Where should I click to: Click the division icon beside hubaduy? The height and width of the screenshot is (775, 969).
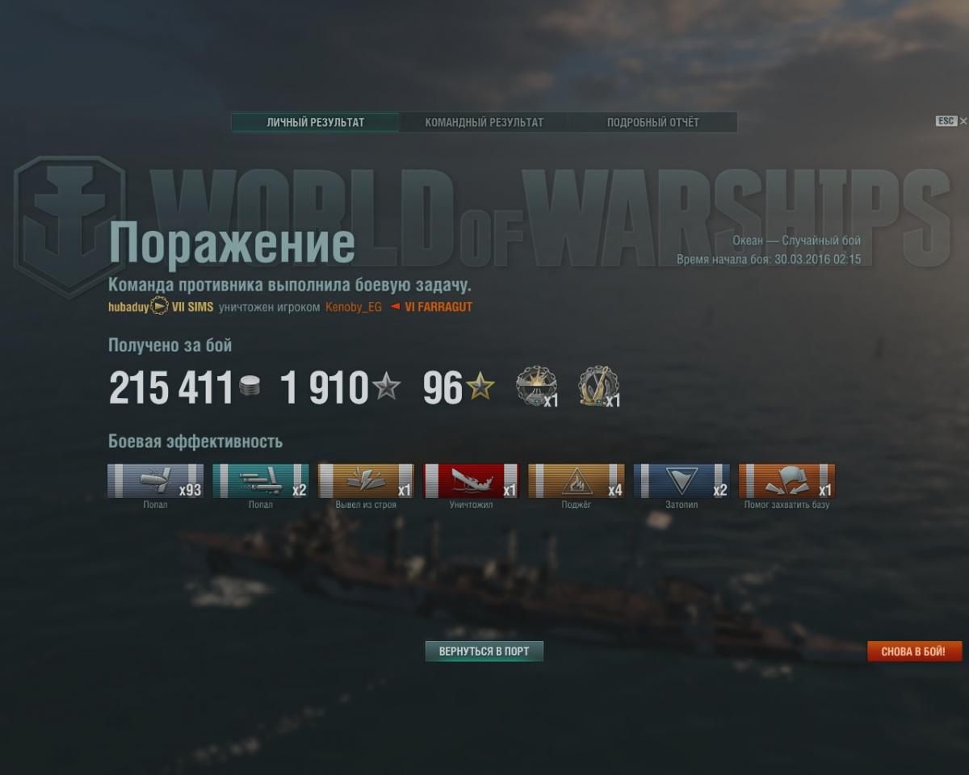[159, 307]
